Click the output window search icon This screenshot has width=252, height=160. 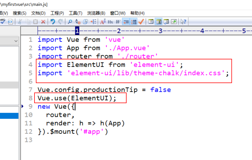[166, 21]
